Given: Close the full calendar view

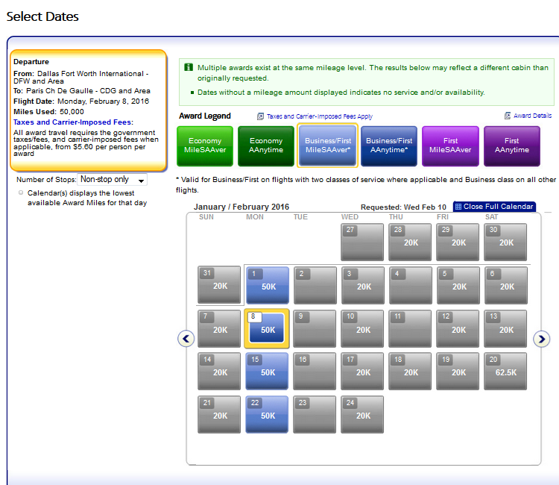Looking at the screenshot, I should point(498,207).
